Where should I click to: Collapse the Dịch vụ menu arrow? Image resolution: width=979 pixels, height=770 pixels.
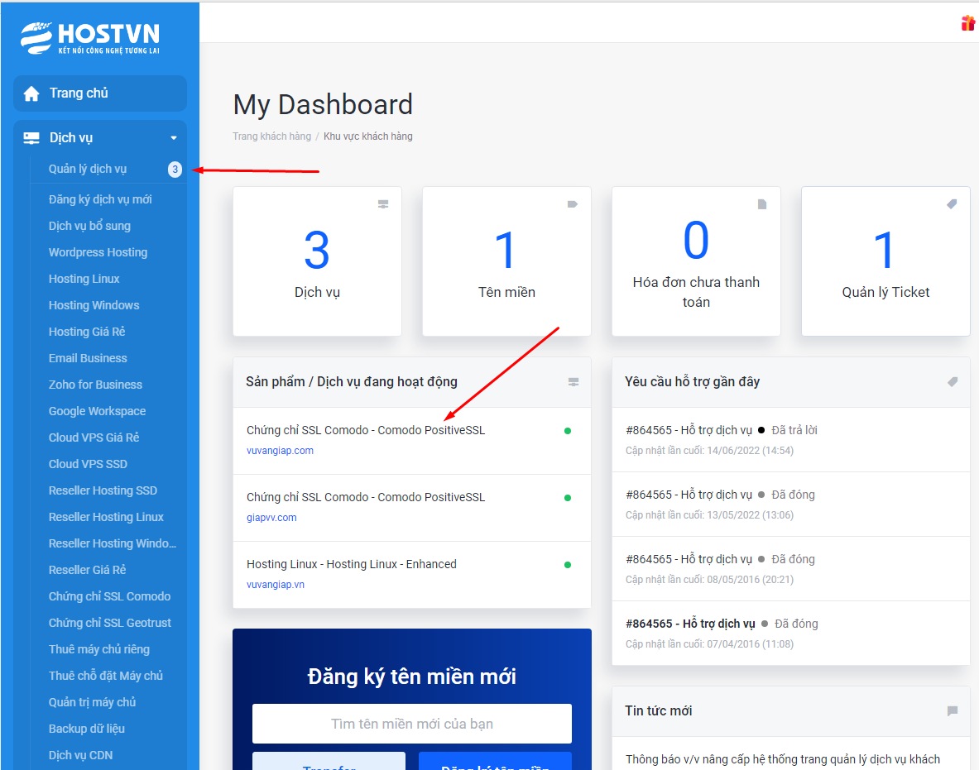coord(173,138)
